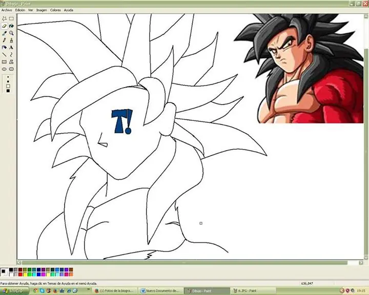Open the Edición menu
The width and height of the screenshot is (369, 295).
tap(20, 10)
